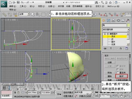Toggle selection lock padlock icon

pos(18,92)
